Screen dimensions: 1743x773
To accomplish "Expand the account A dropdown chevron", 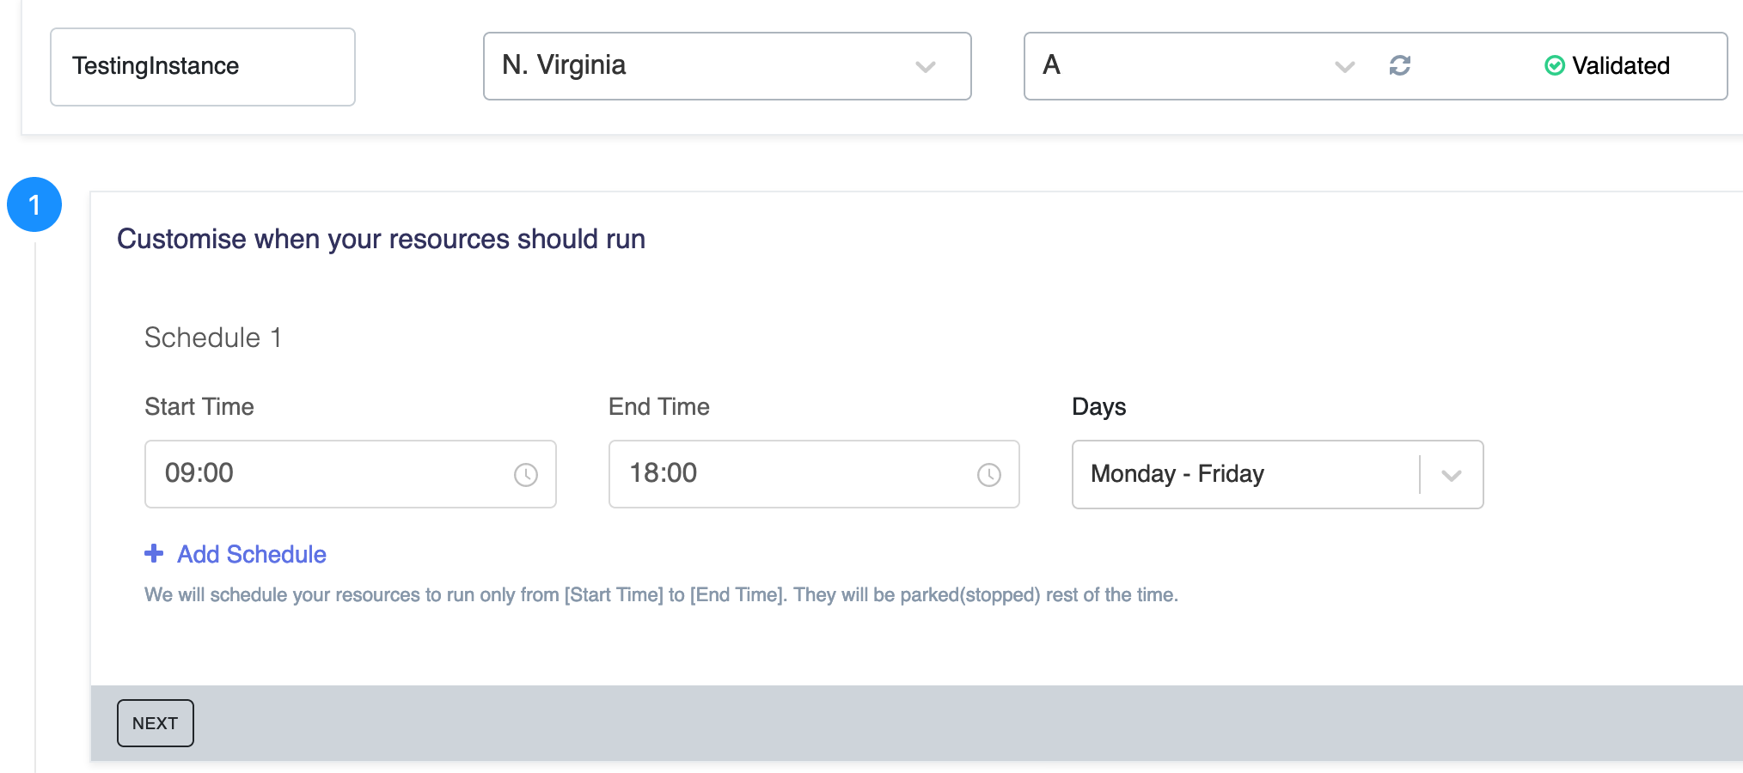I will (x=1345, y=67).
